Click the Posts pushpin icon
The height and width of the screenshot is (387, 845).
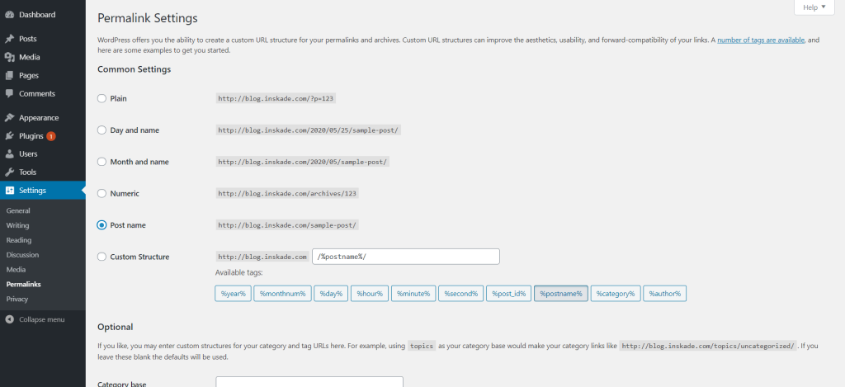9,39
